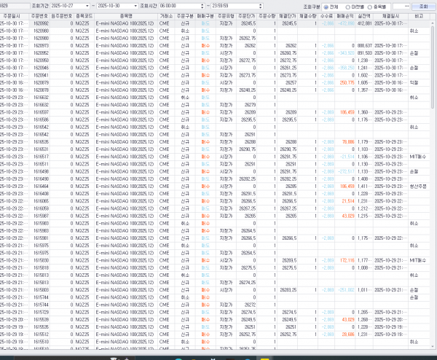The image size is (437, 360).
Task: Click the -251,002 loss value
Action: 346,290
